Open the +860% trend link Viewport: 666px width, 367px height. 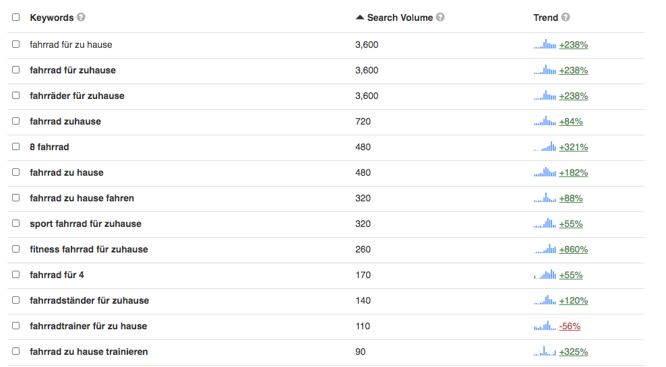click(x=574, y=249)
